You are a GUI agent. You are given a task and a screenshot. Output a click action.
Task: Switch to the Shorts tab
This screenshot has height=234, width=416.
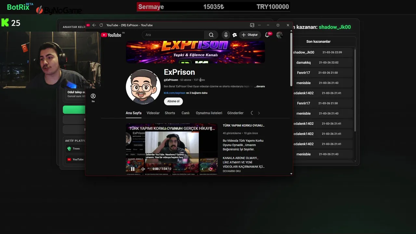coord(170,113)
